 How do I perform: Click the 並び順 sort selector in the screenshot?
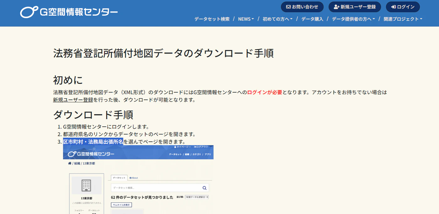tap(197, 197)
